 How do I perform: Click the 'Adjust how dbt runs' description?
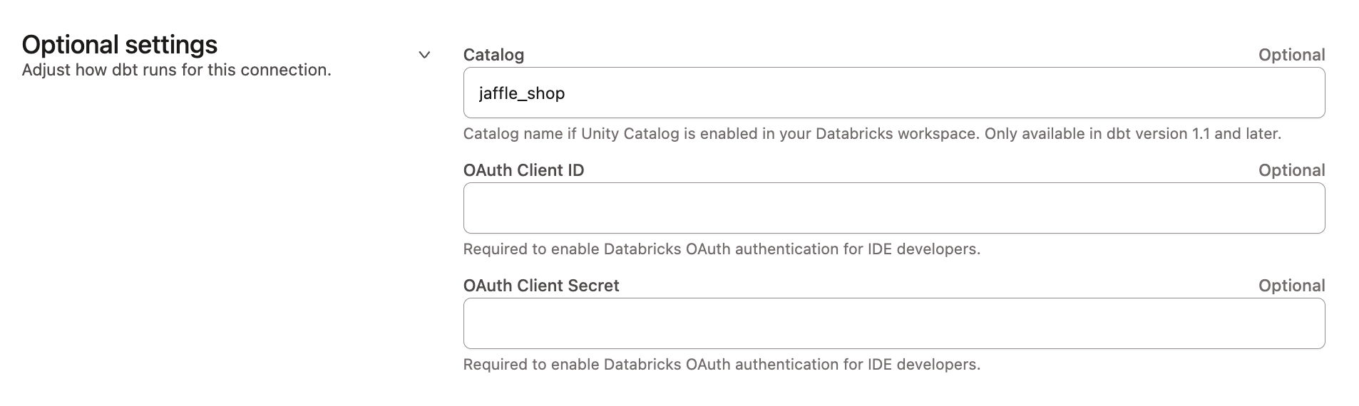pyautogui.click(x=176, y=71)
